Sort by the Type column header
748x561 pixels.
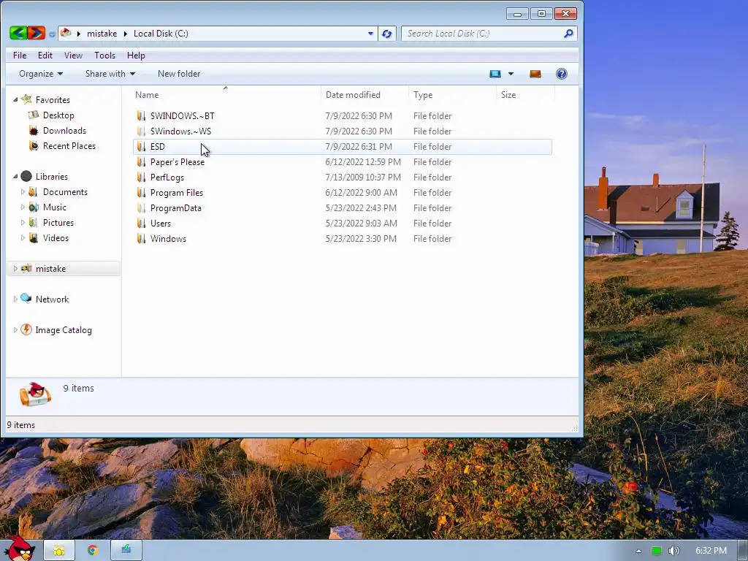pyautogui.click(x=452, y=94)
